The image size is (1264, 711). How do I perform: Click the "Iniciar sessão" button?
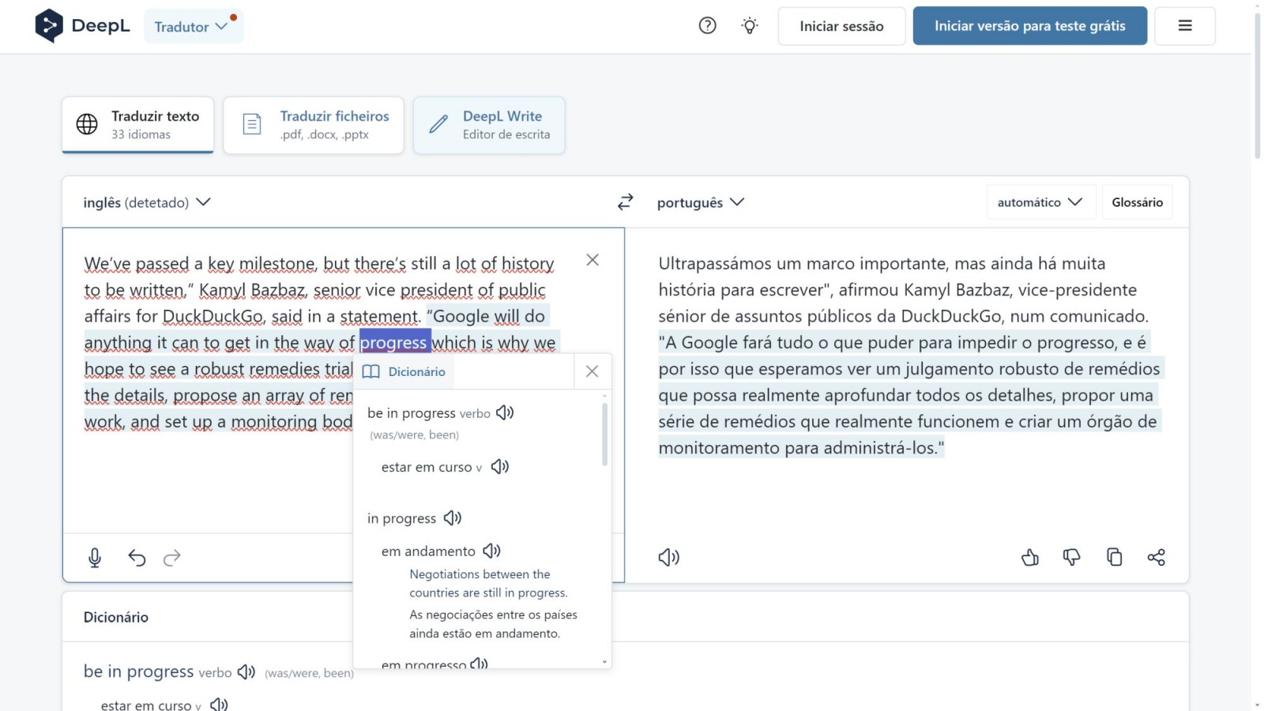coord(841,26)
